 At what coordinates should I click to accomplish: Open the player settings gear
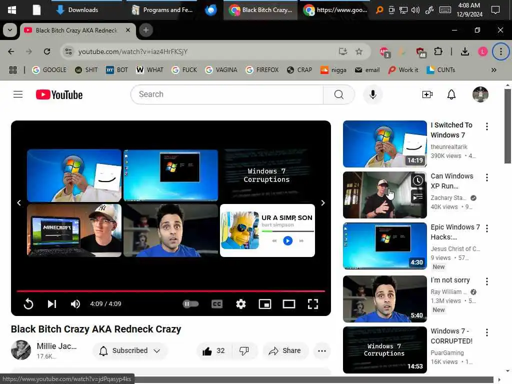tap(240, 304)
